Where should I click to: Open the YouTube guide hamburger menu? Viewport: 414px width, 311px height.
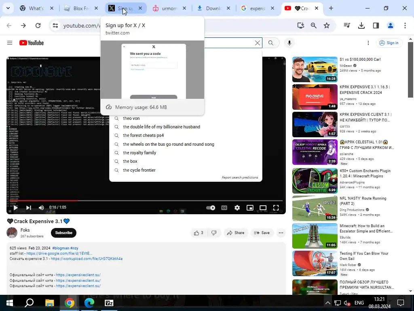tap(10, 43)
